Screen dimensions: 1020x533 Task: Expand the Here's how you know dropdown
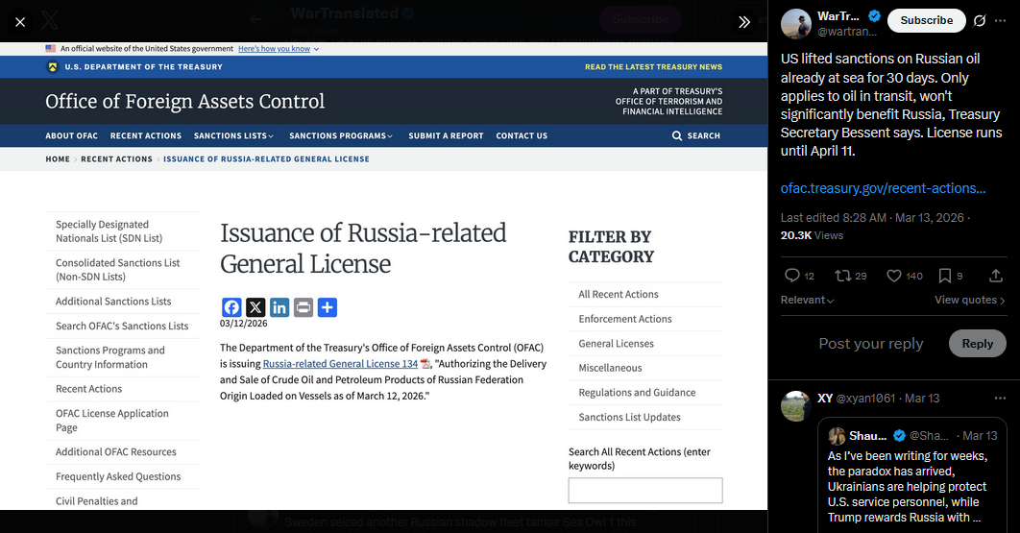pos(279,49)
